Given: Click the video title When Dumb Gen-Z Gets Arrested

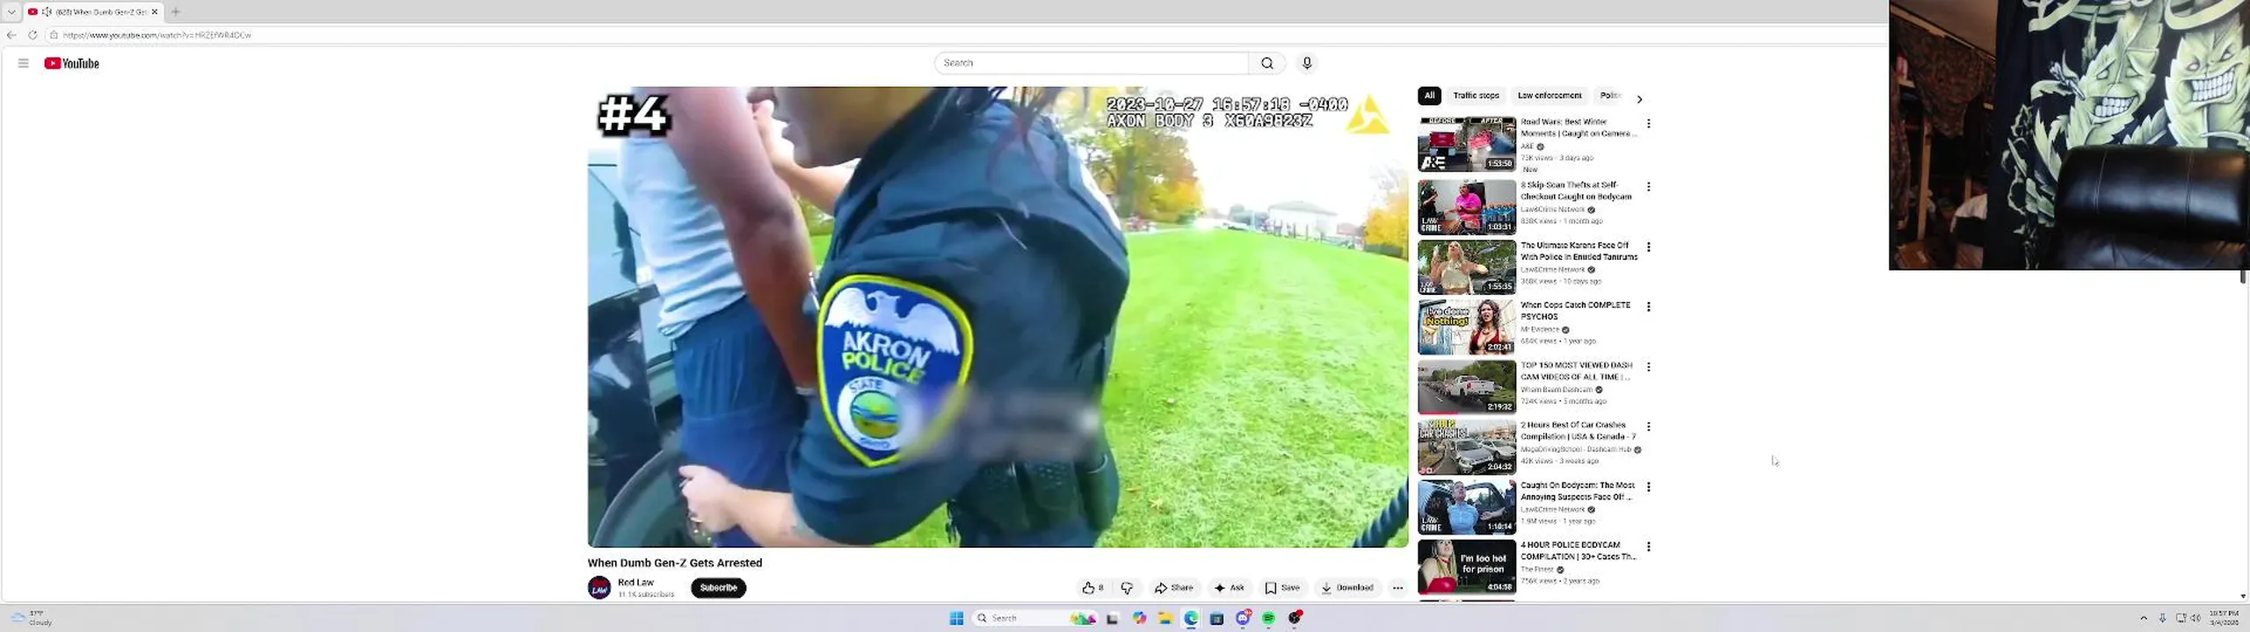Looking at the screenshot, I should [x=675, y=564].
